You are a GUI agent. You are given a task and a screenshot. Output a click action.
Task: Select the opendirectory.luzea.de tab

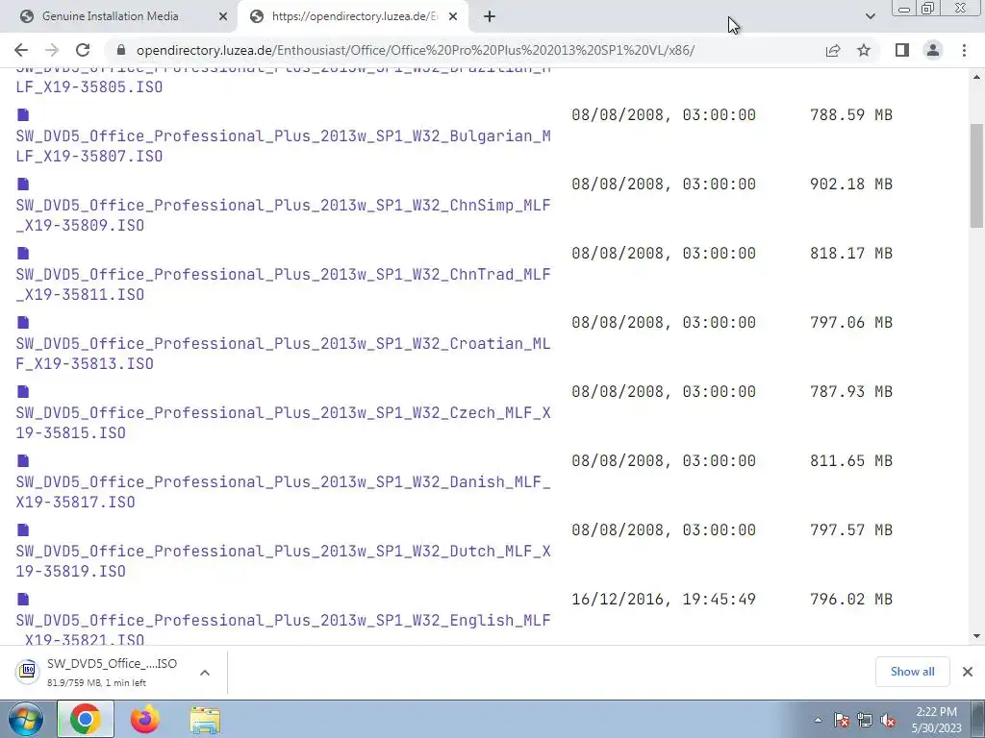354,16
